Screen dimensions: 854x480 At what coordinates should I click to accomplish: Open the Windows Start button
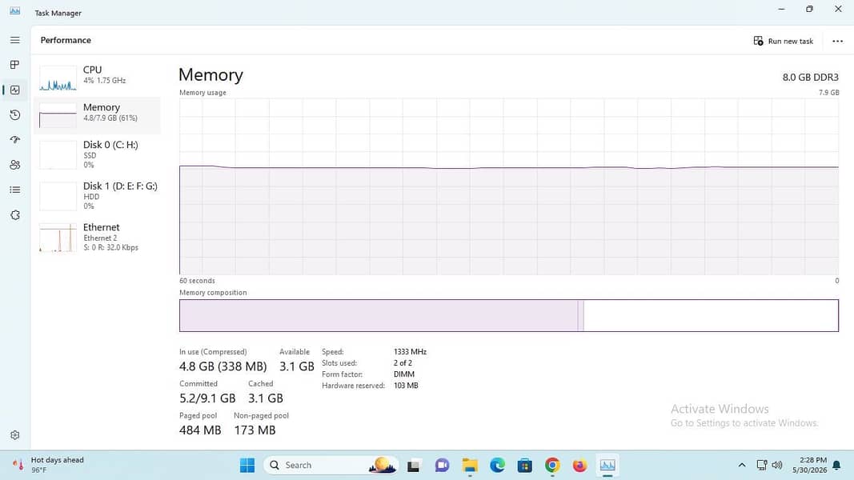click(x=247, y=466)
